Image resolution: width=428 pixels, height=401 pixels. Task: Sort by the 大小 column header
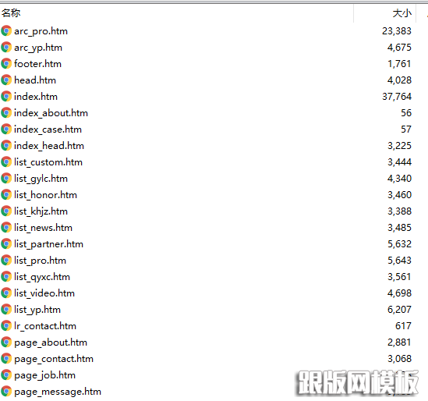(401, 13)
